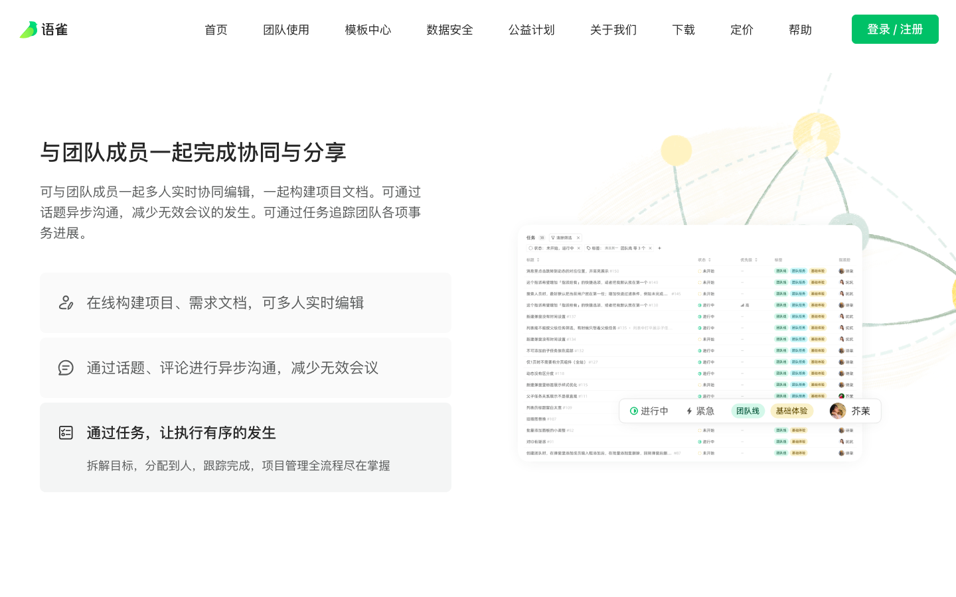Click the lightning 紧急 priority icon

click(x=689, y=411)
